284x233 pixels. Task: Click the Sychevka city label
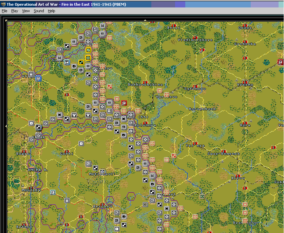tap(245, 44)
